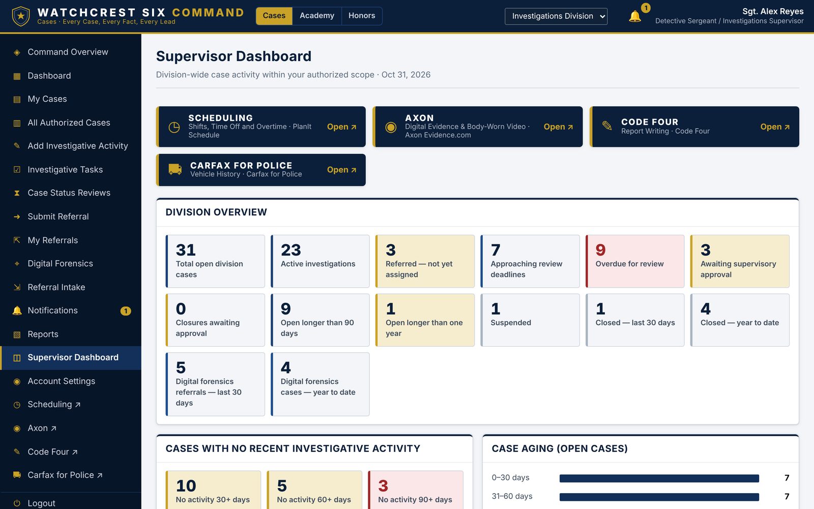Open Notifications in the sidebar
814x509 pixels.
click(x=71, y=310)
